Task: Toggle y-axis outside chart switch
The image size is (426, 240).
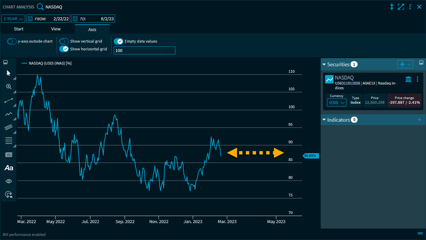Action: click(x=12, y=41)
